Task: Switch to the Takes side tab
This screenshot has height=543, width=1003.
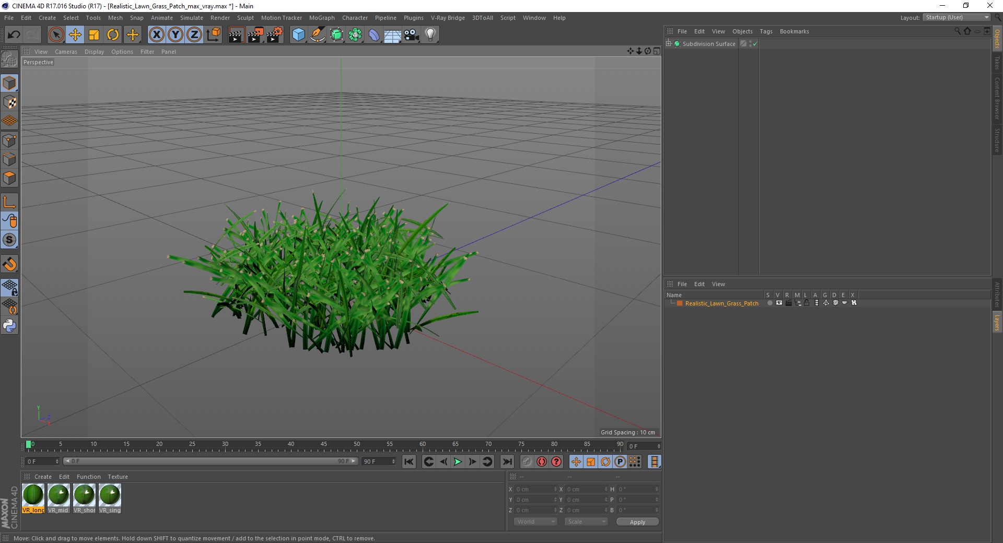Action: 997,63
